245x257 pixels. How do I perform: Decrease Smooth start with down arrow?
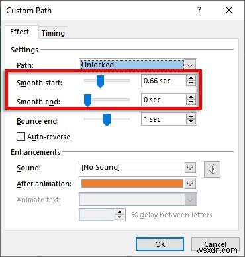[x=191, y=83]
